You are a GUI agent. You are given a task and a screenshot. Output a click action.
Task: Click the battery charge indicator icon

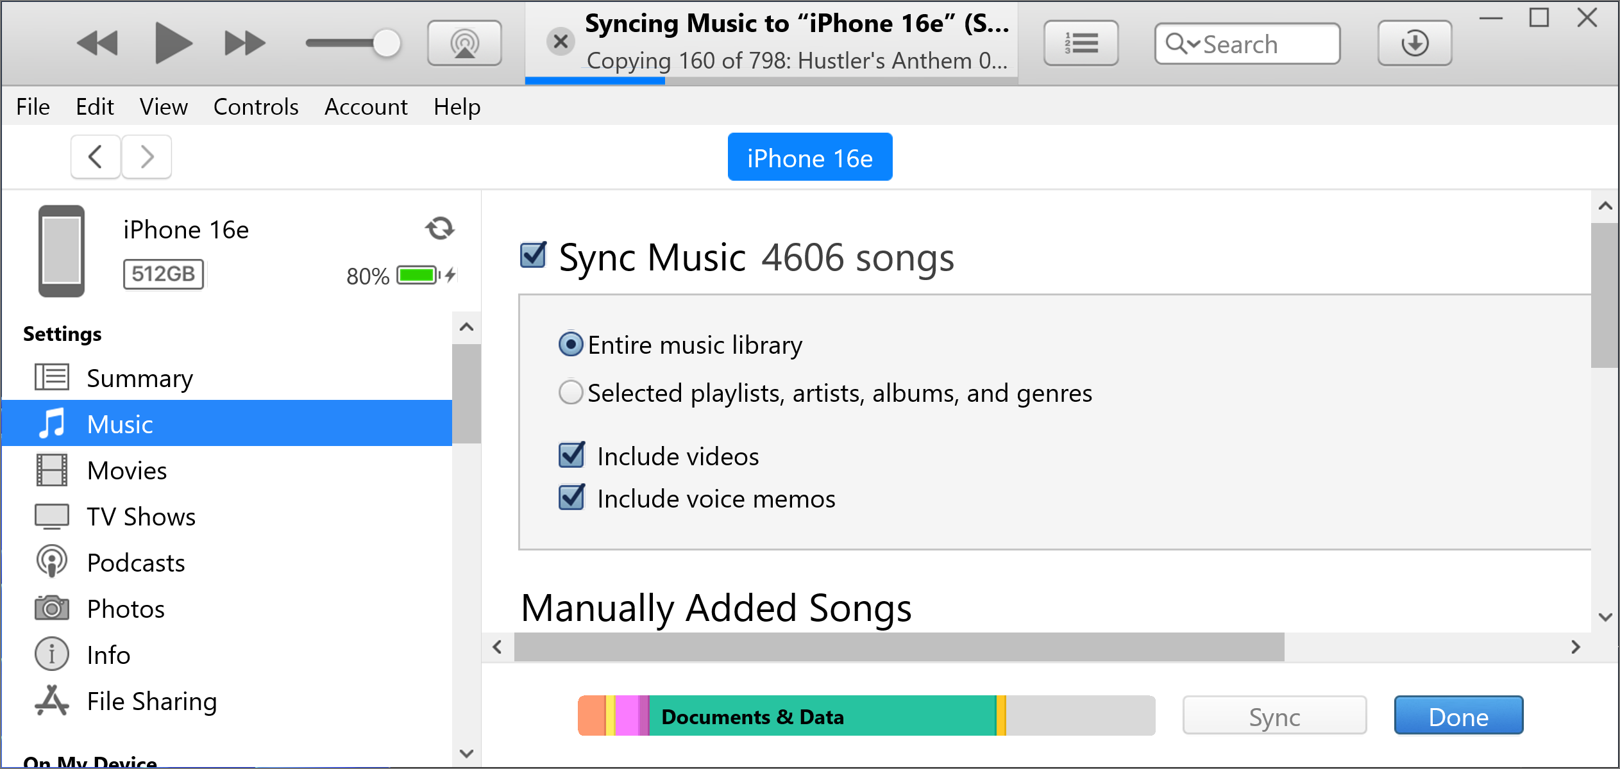[426, 275]
